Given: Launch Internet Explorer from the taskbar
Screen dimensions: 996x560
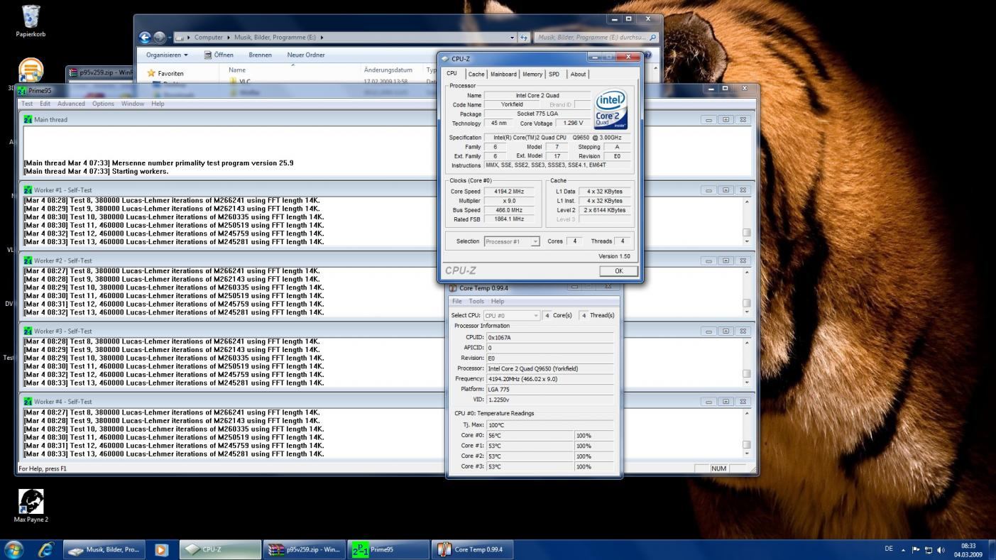Looking at the screenshot, I should pos(46,549).
